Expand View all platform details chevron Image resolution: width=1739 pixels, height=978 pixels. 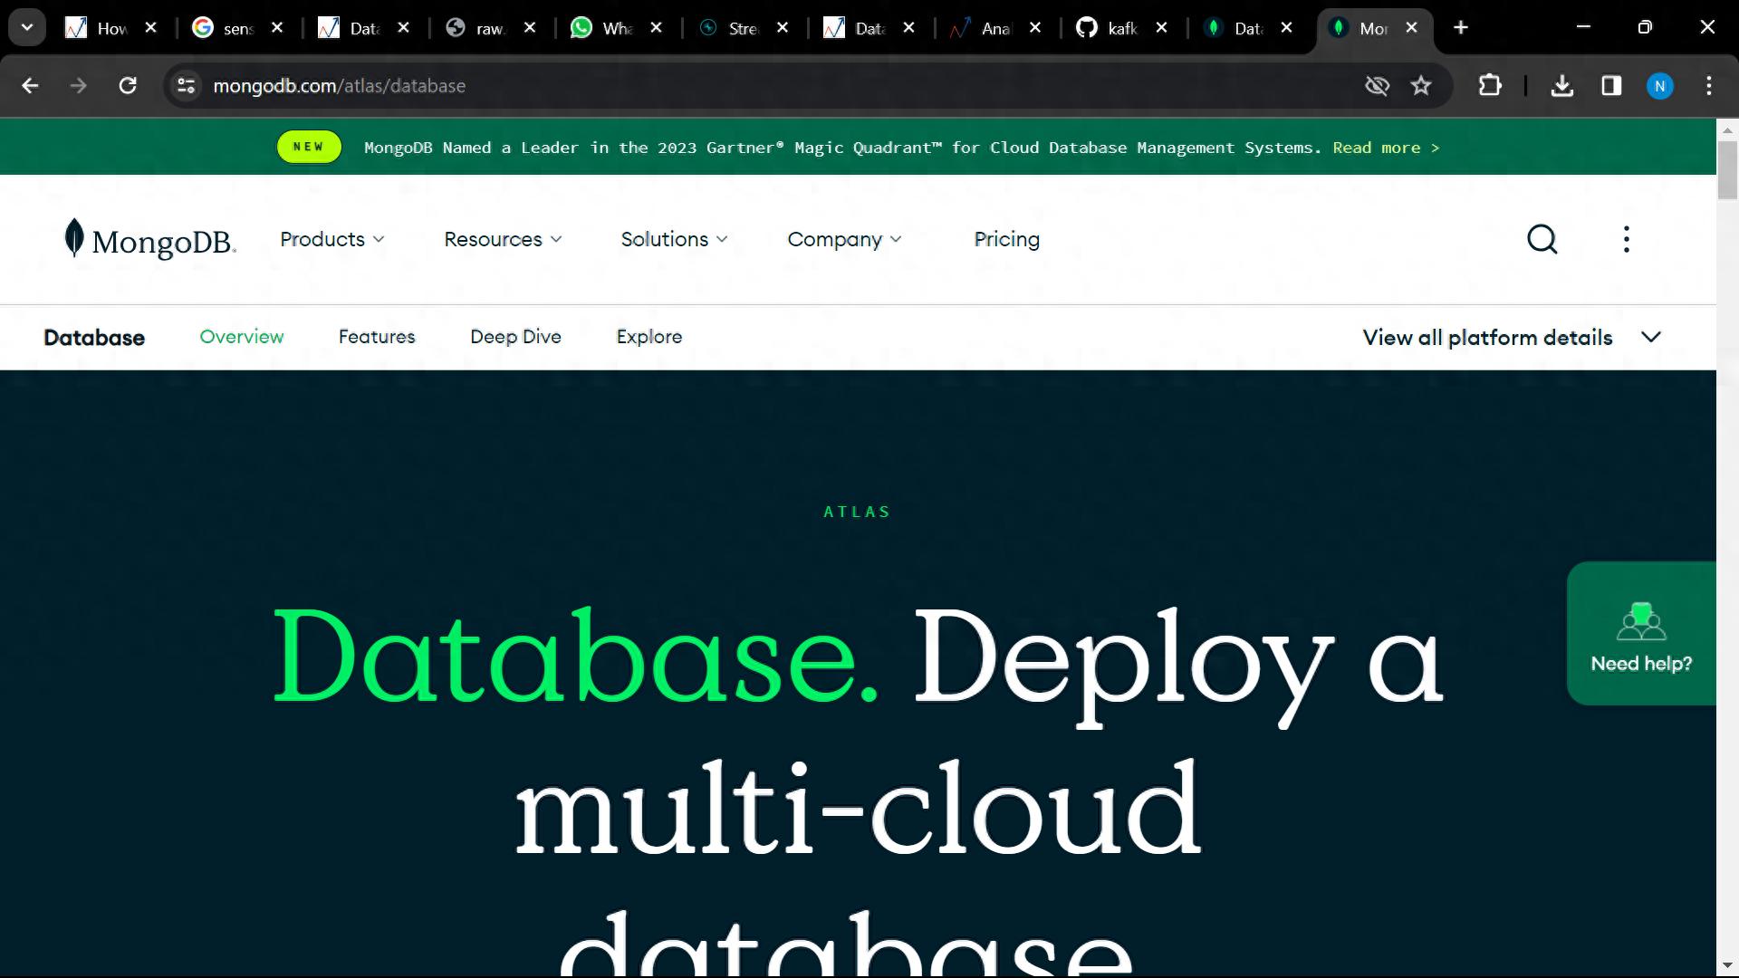click(x=1651, y=337)
